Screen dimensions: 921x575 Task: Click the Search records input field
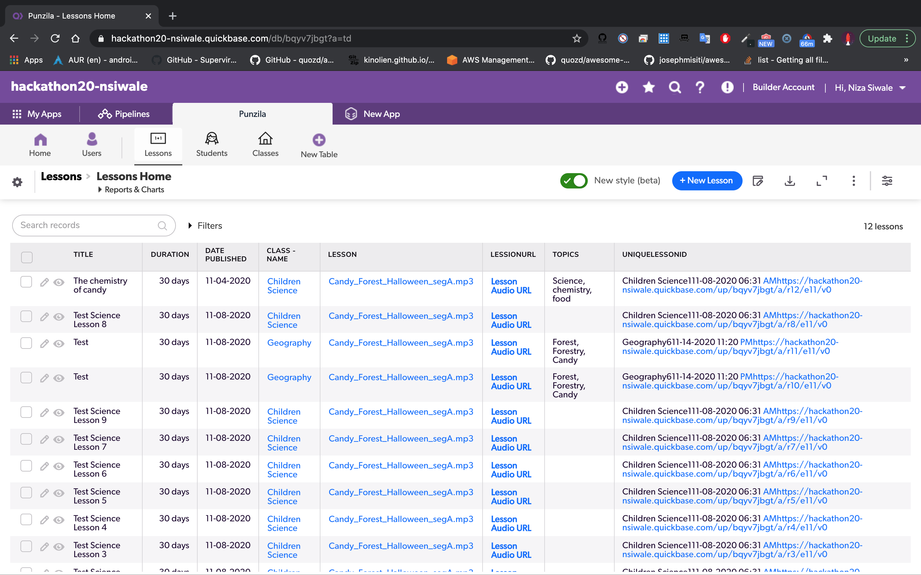coord(88,226)
